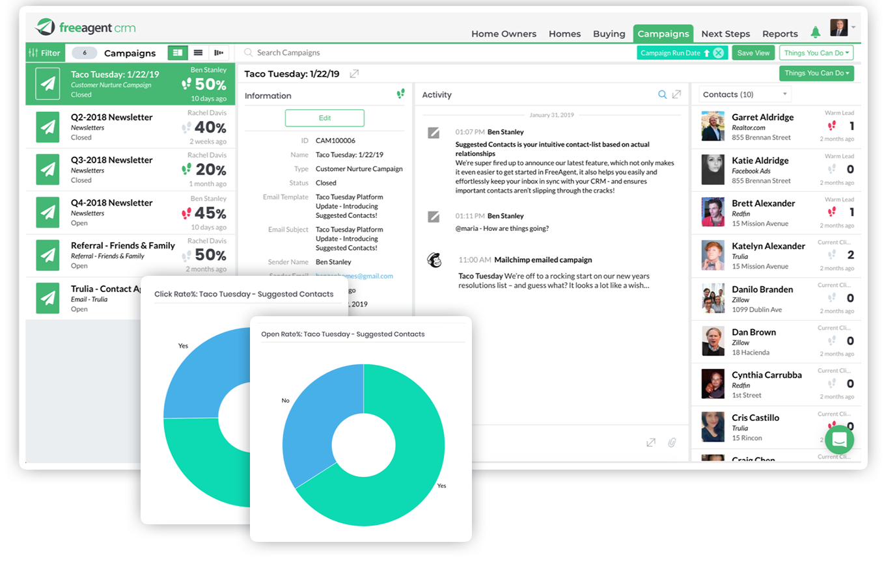Click Taco Tuesday campaign paper-plane icon

[x=48, y=84]
